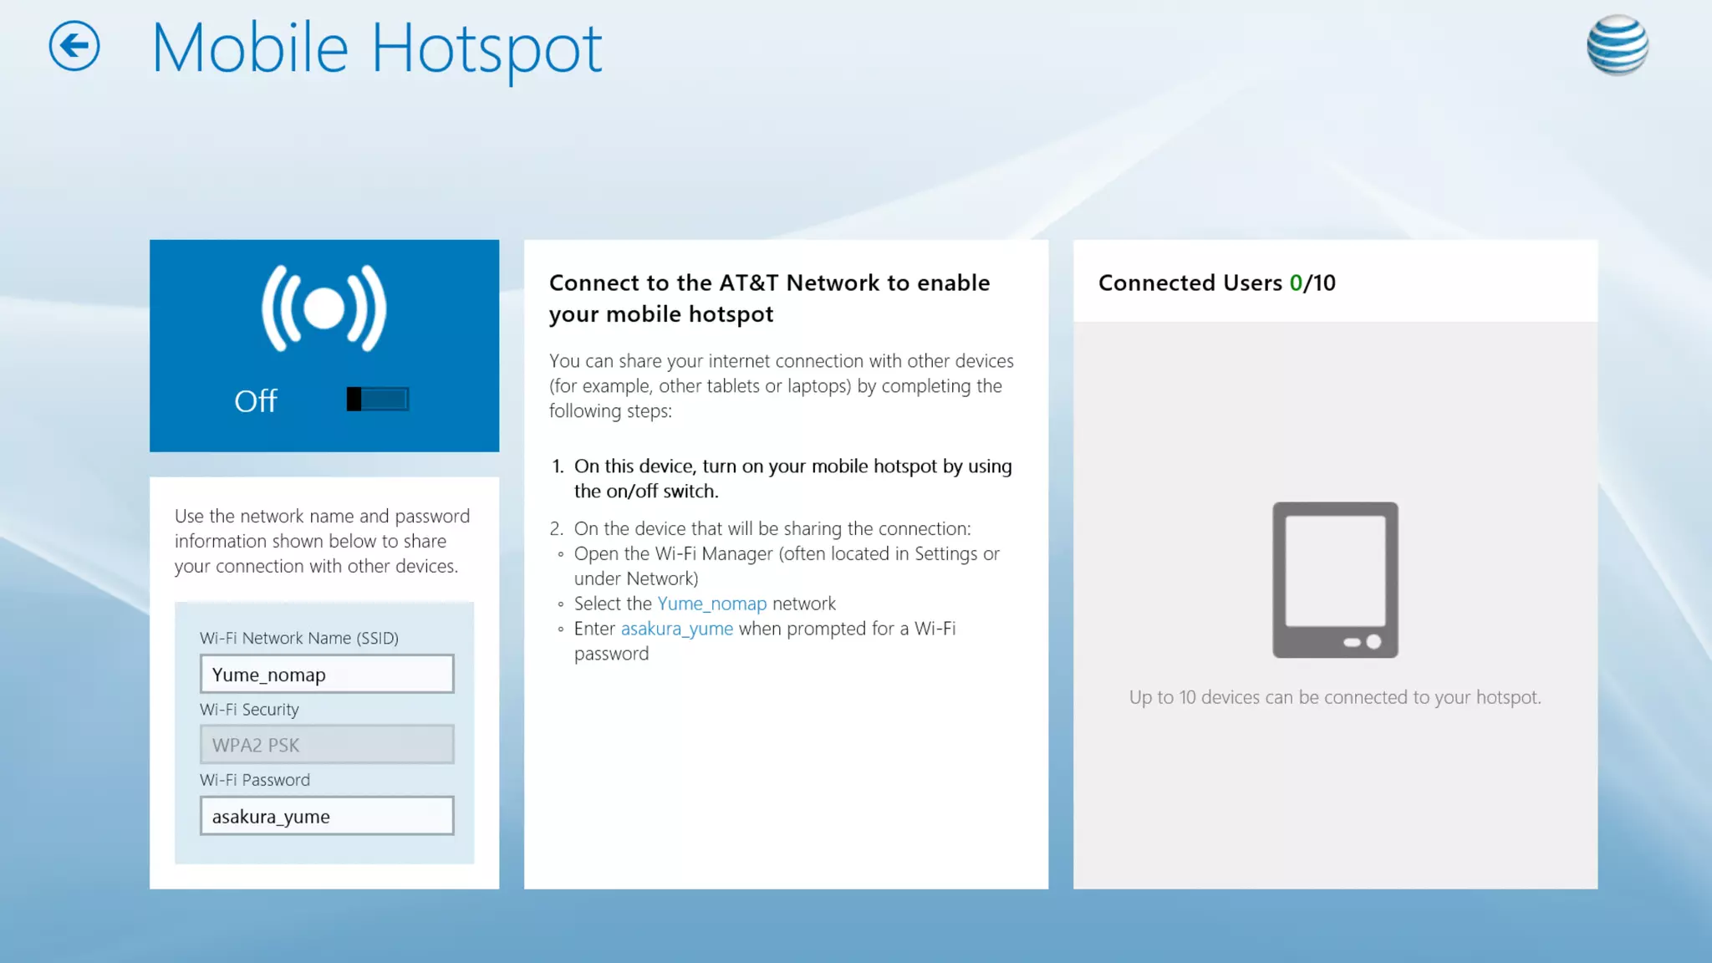Toggle the mobile hotspot Off switch
Viewport: 1712px width, 963px height.
point(378,400)
